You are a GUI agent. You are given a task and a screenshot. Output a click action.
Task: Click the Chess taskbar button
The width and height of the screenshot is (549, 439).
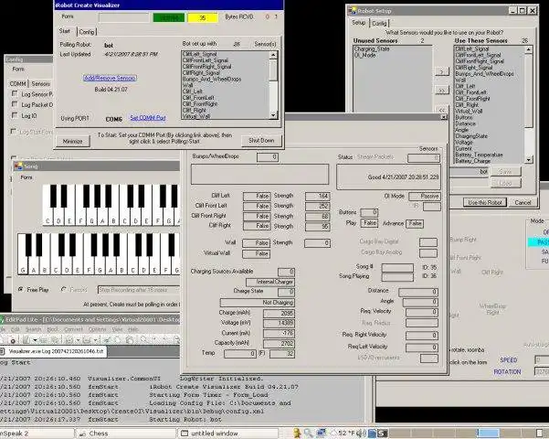[x=126, y=434]
